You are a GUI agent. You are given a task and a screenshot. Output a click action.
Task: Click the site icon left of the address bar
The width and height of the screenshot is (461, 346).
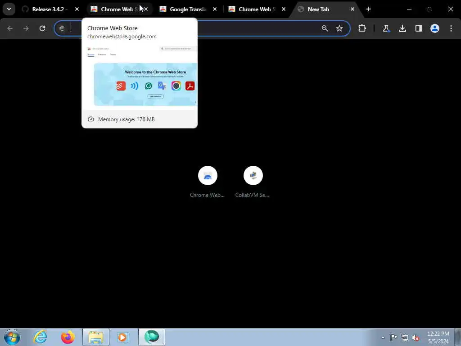point(62,28)
